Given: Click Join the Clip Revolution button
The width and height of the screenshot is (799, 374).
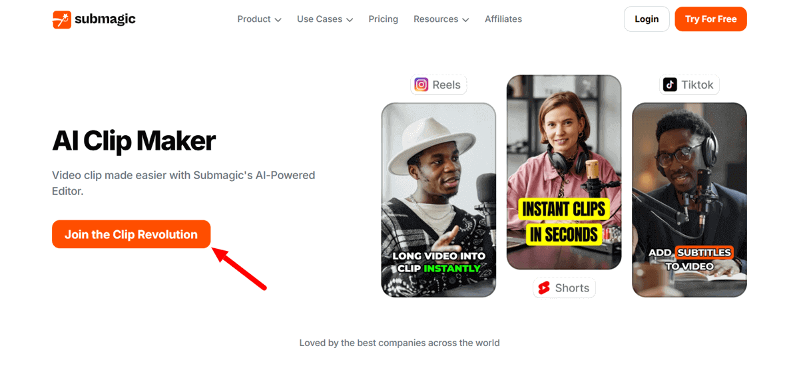Looking at the screenshot, I should 131,234.
